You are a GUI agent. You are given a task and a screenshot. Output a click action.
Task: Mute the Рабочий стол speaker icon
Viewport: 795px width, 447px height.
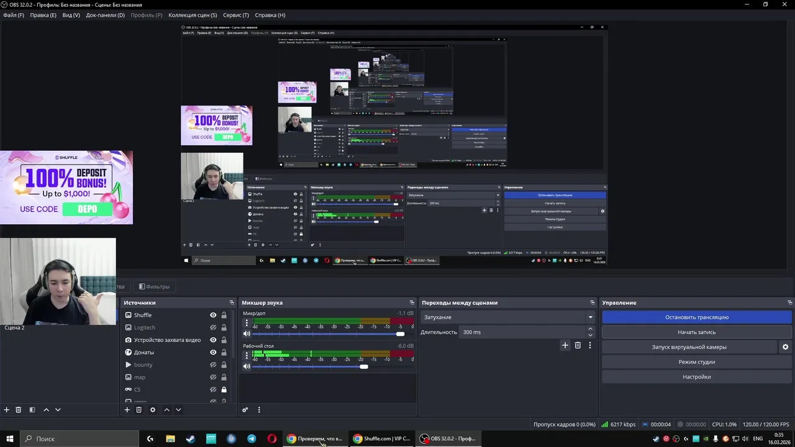tap(247, 366)
